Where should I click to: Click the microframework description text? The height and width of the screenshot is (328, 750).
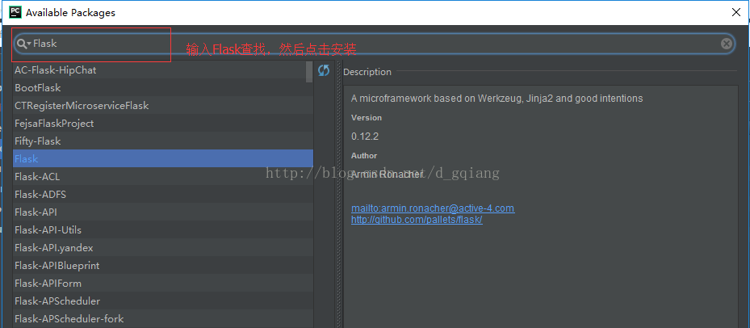pos(497,99)
